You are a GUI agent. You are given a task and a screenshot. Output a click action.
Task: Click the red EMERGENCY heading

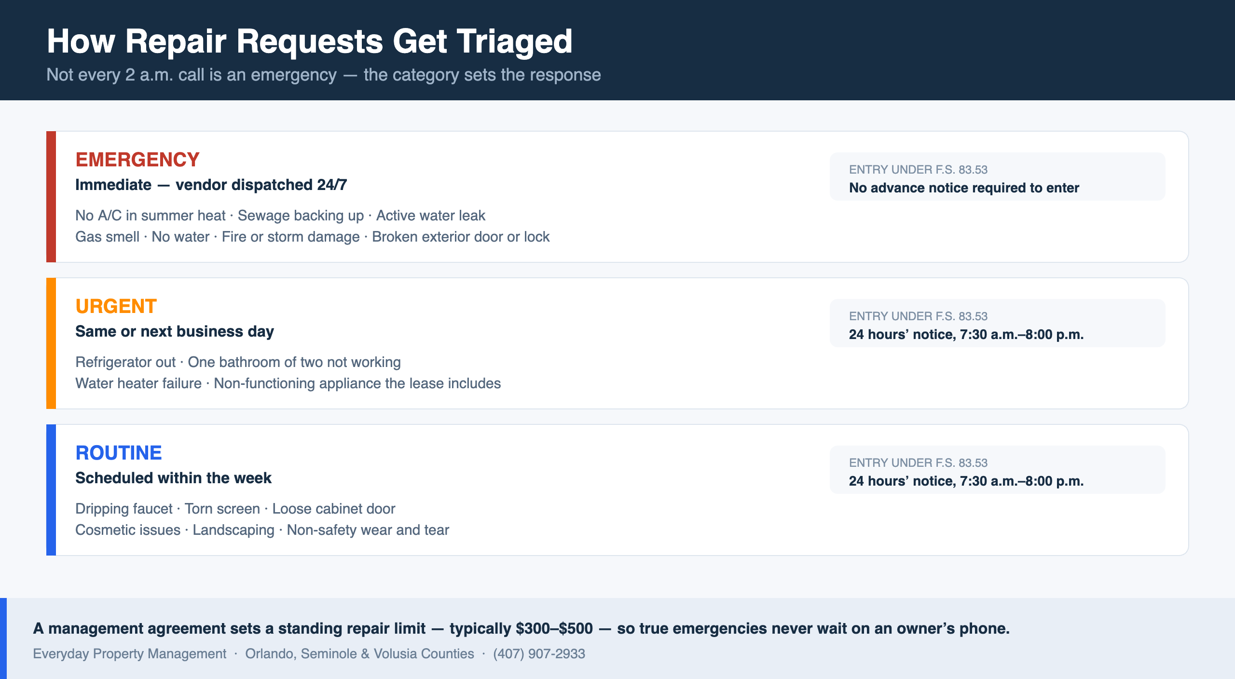point(137,160)
